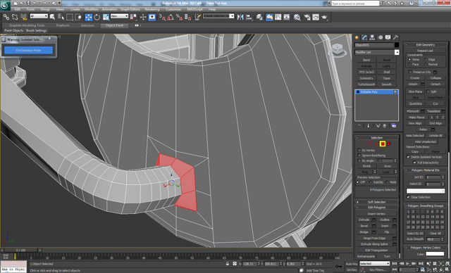Switch to Element sub-object level
Image resolution: width=451 pixels, height=273 pixels.
click(x=389, y=144)
